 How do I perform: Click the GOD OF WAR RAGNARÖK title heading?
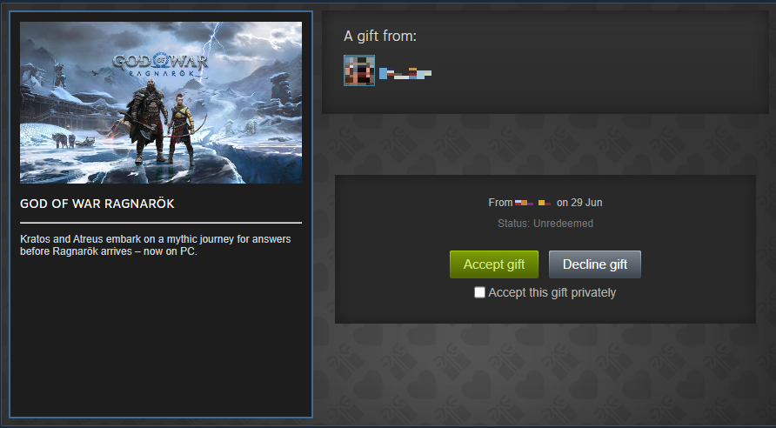pyautogui.click(x=97, y=204)
